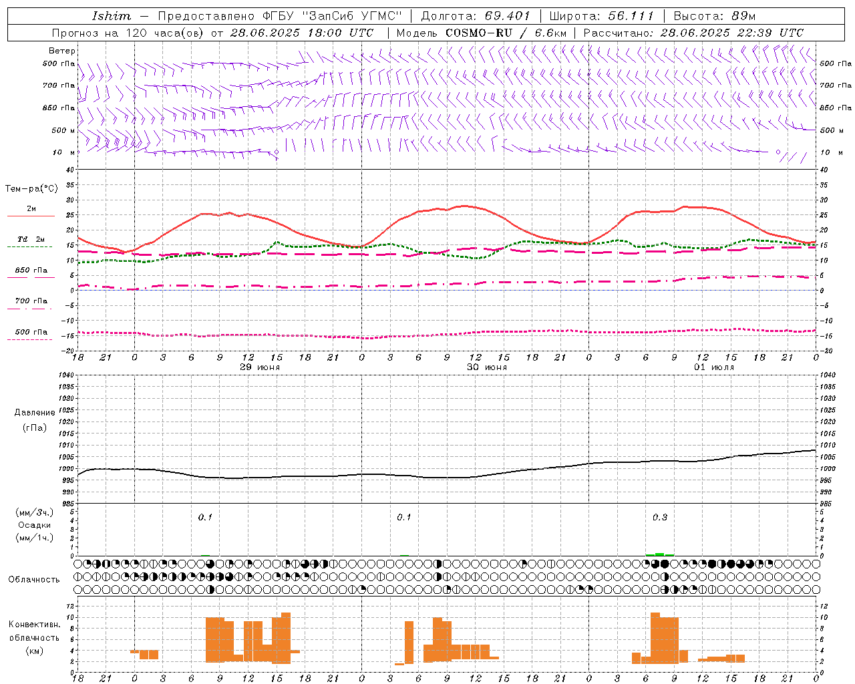The image size is (855, 684).
Task: Click the 500 м wind level label on left
Action: [x=63, y=130]
